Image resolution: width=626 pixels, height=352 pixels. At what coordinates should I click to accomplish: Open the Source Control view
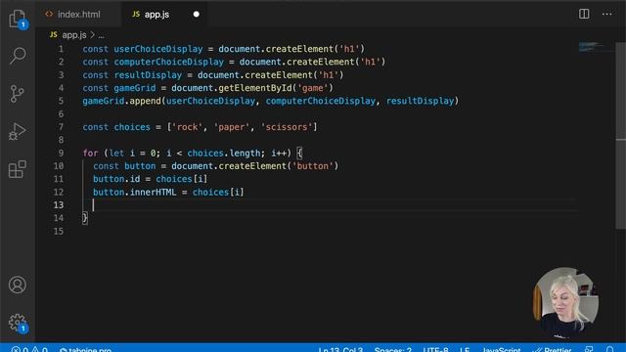[x=18, y=94]
